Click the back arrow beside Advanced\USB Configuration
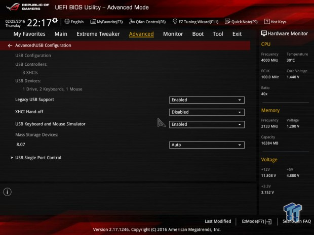This screenshot has height=235, width=314. pos(10,45)
